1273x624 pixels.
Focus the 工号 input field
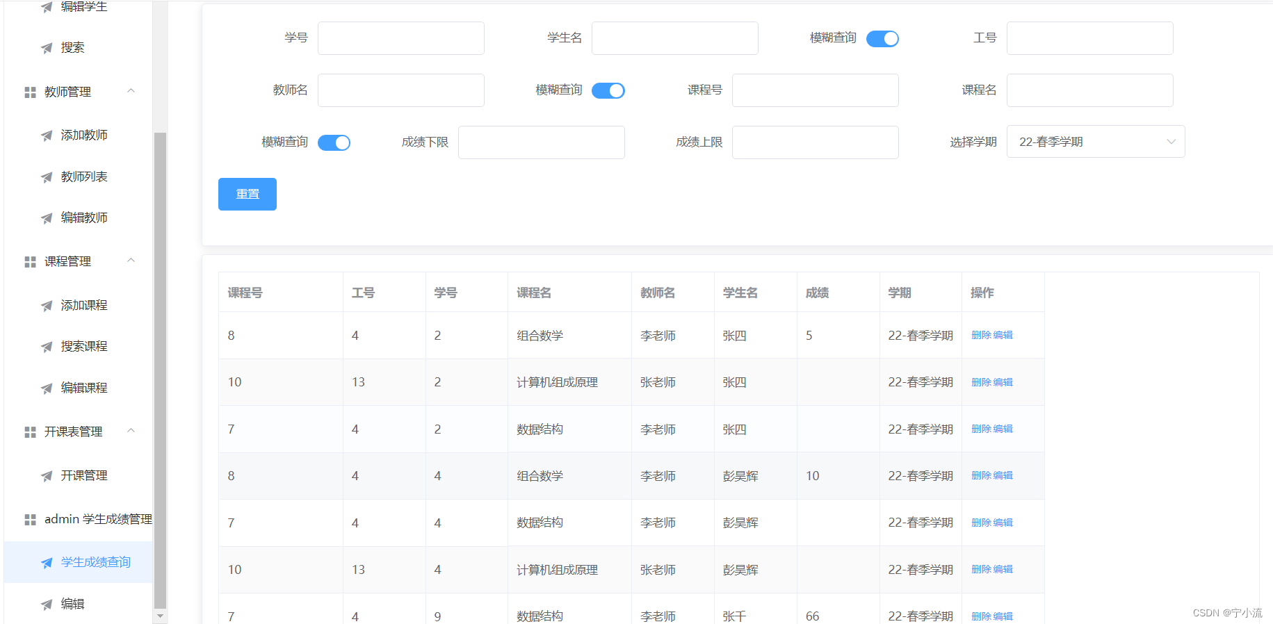1090,38
